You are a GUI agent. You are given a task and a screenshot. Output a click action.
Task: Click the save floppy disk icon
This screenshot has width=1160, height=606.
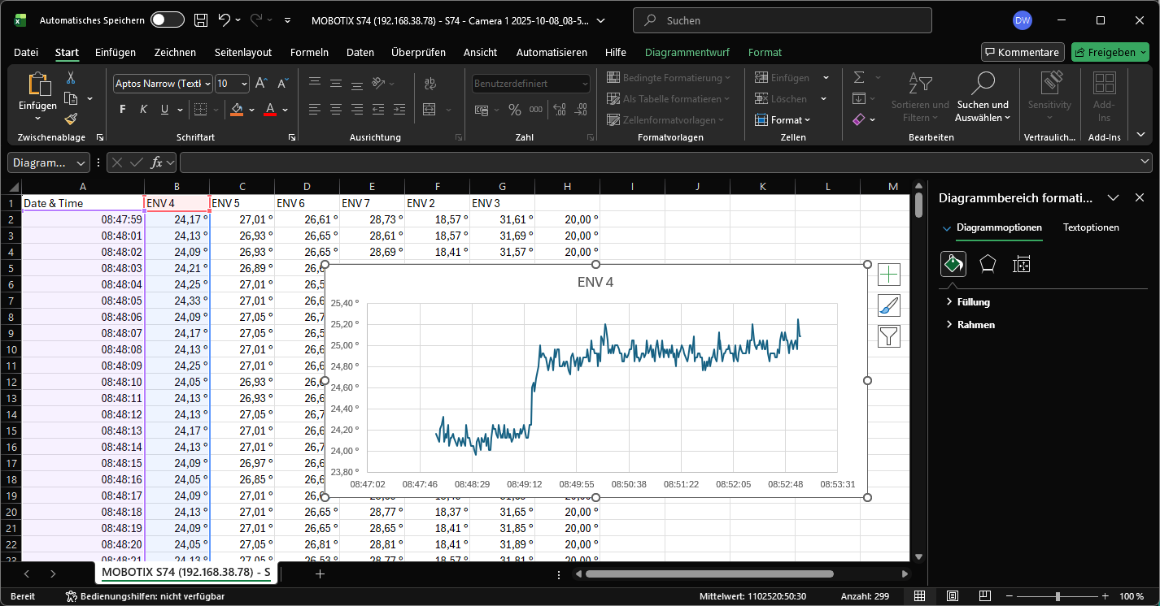(x=201, y=20)
